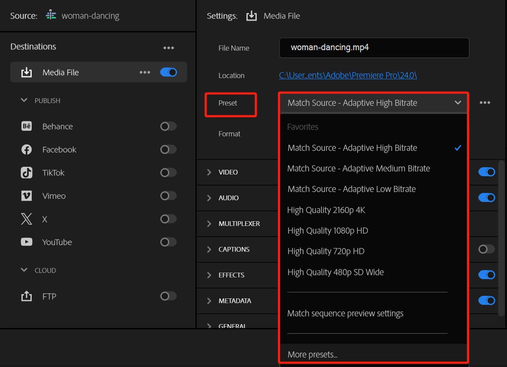Expand the MULTIPLEXER settings section
Image resolution: width=507 pixels, height=367 pixels.
coord(209,223)
